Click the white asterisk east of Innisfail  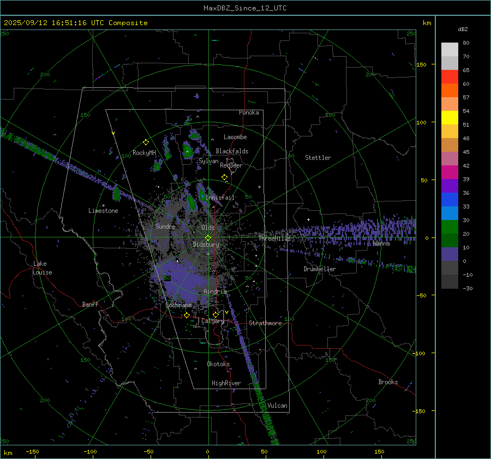259,187
